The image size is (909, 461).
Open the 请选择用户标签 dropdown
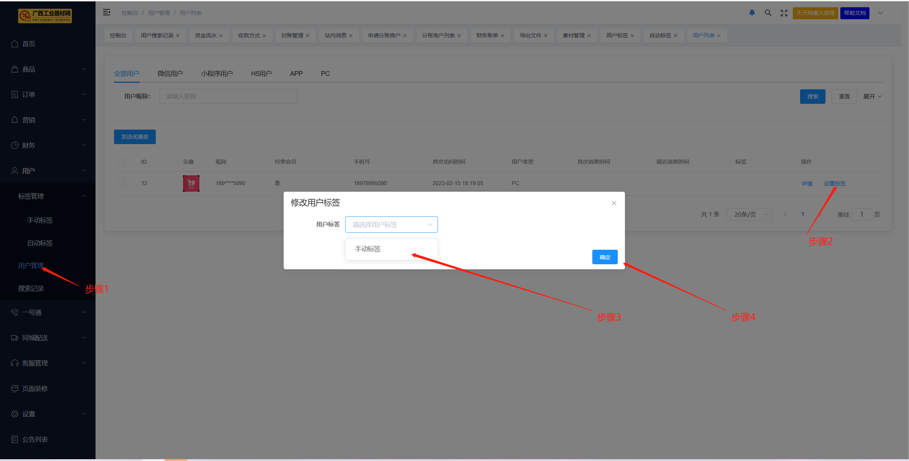tap(391, 224)
